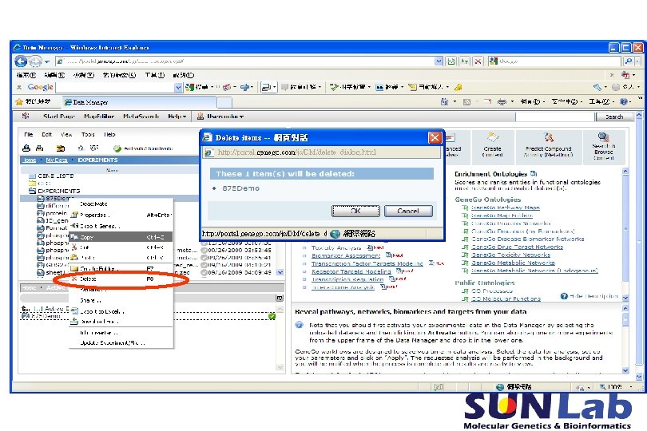Select the 875Demo experiment in the tree
The height and width of the screenshot is (431, 647).
click(59, 199)
